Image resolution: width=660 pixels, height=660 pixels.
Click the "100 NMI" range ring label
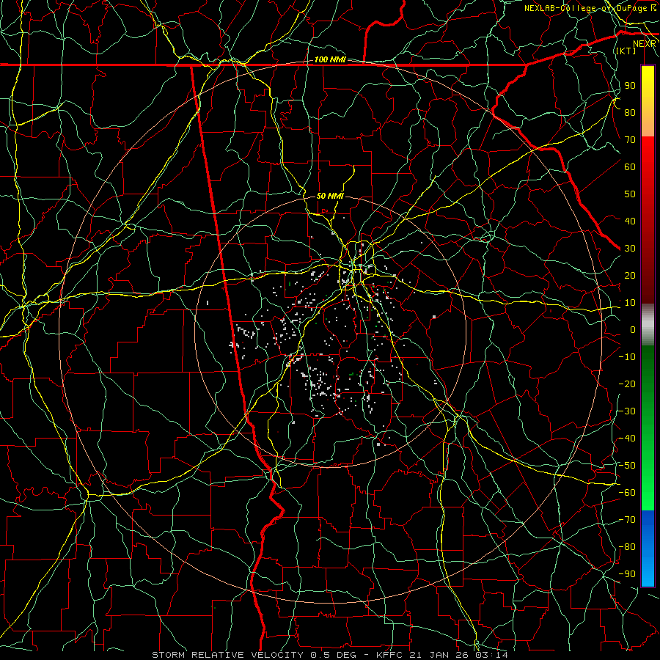[330, 59]
